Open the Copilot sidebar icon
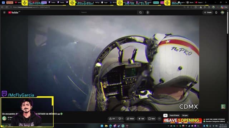The width and height of the screenshot is (229, 128). (222, 7)
